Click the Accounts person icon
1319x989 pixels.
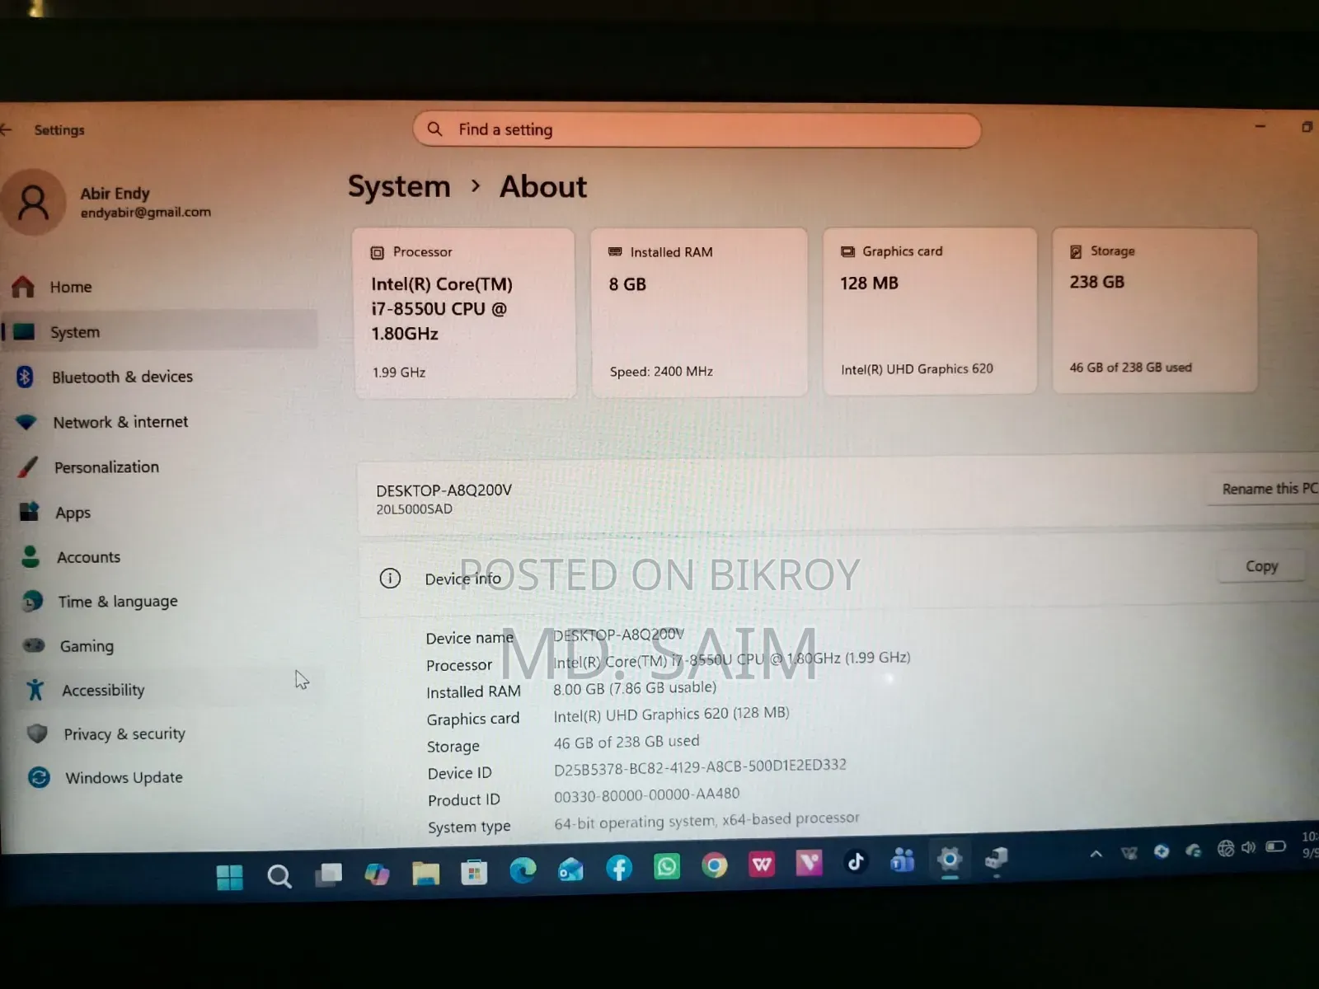pyautogui.click(x=31, y=557)
